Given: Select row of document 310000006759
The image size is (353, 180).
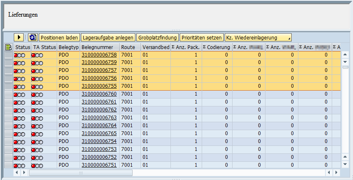Looking at the screenshot, I should click(x=8, y=63).
